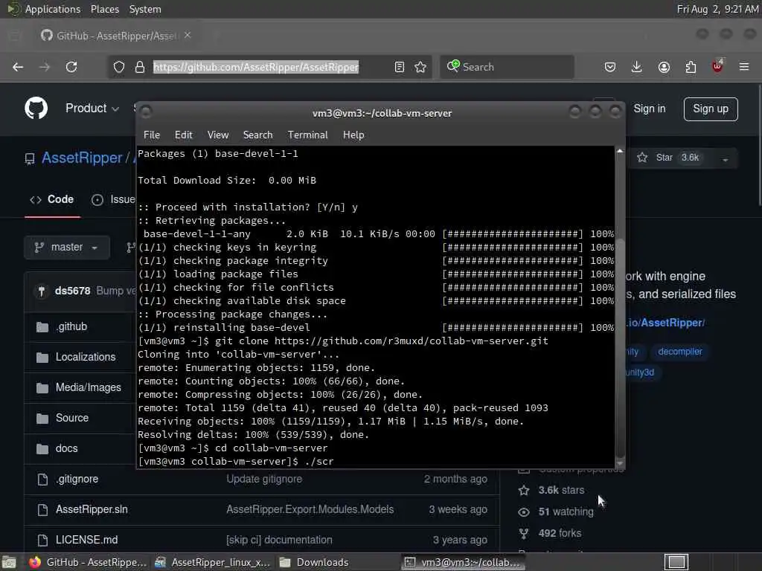Click the show desktop icon in taskbar
Screen dimensions: 762x571
(9, 562)
